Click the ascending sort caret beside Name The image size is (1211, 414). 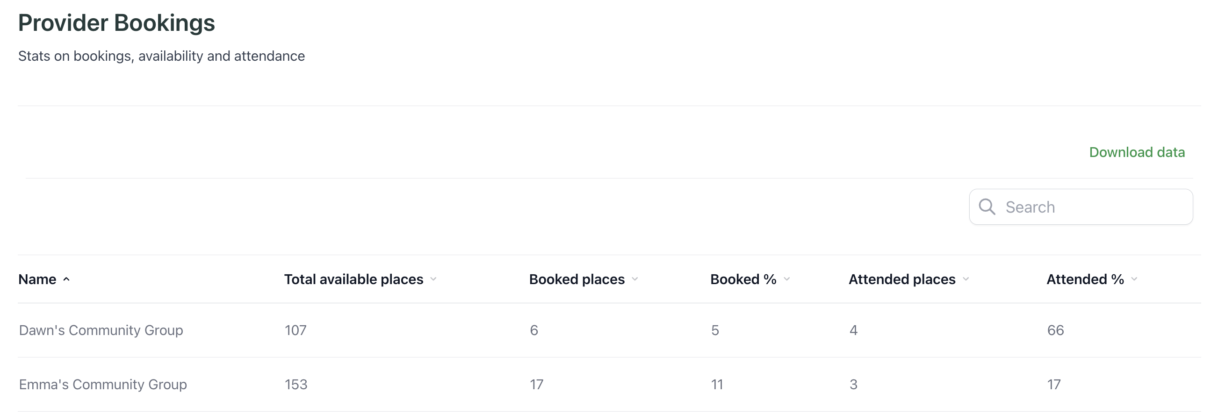(67, 279)
